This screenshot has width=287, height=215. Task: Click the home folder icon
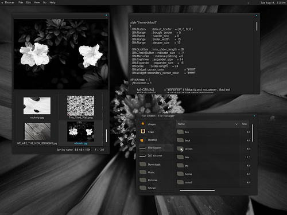pos(180,174)
